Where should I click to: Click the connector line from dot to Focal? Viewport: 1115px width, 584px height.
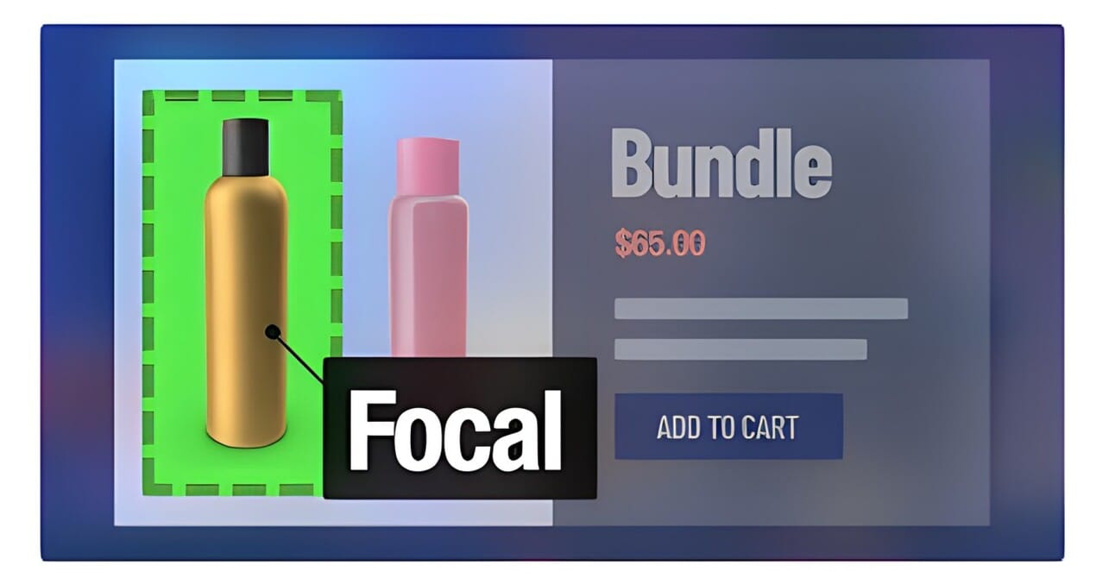(x=299, y=359)
